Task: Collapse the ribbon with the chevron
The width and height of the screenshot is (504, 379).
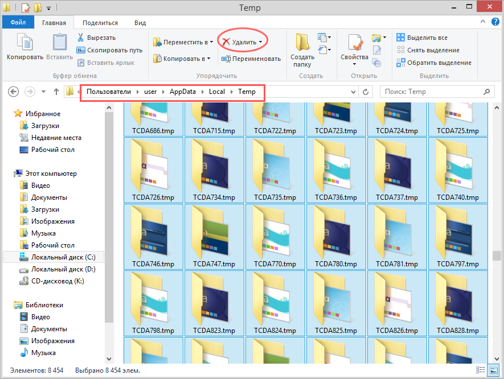Action: point(483,22)
